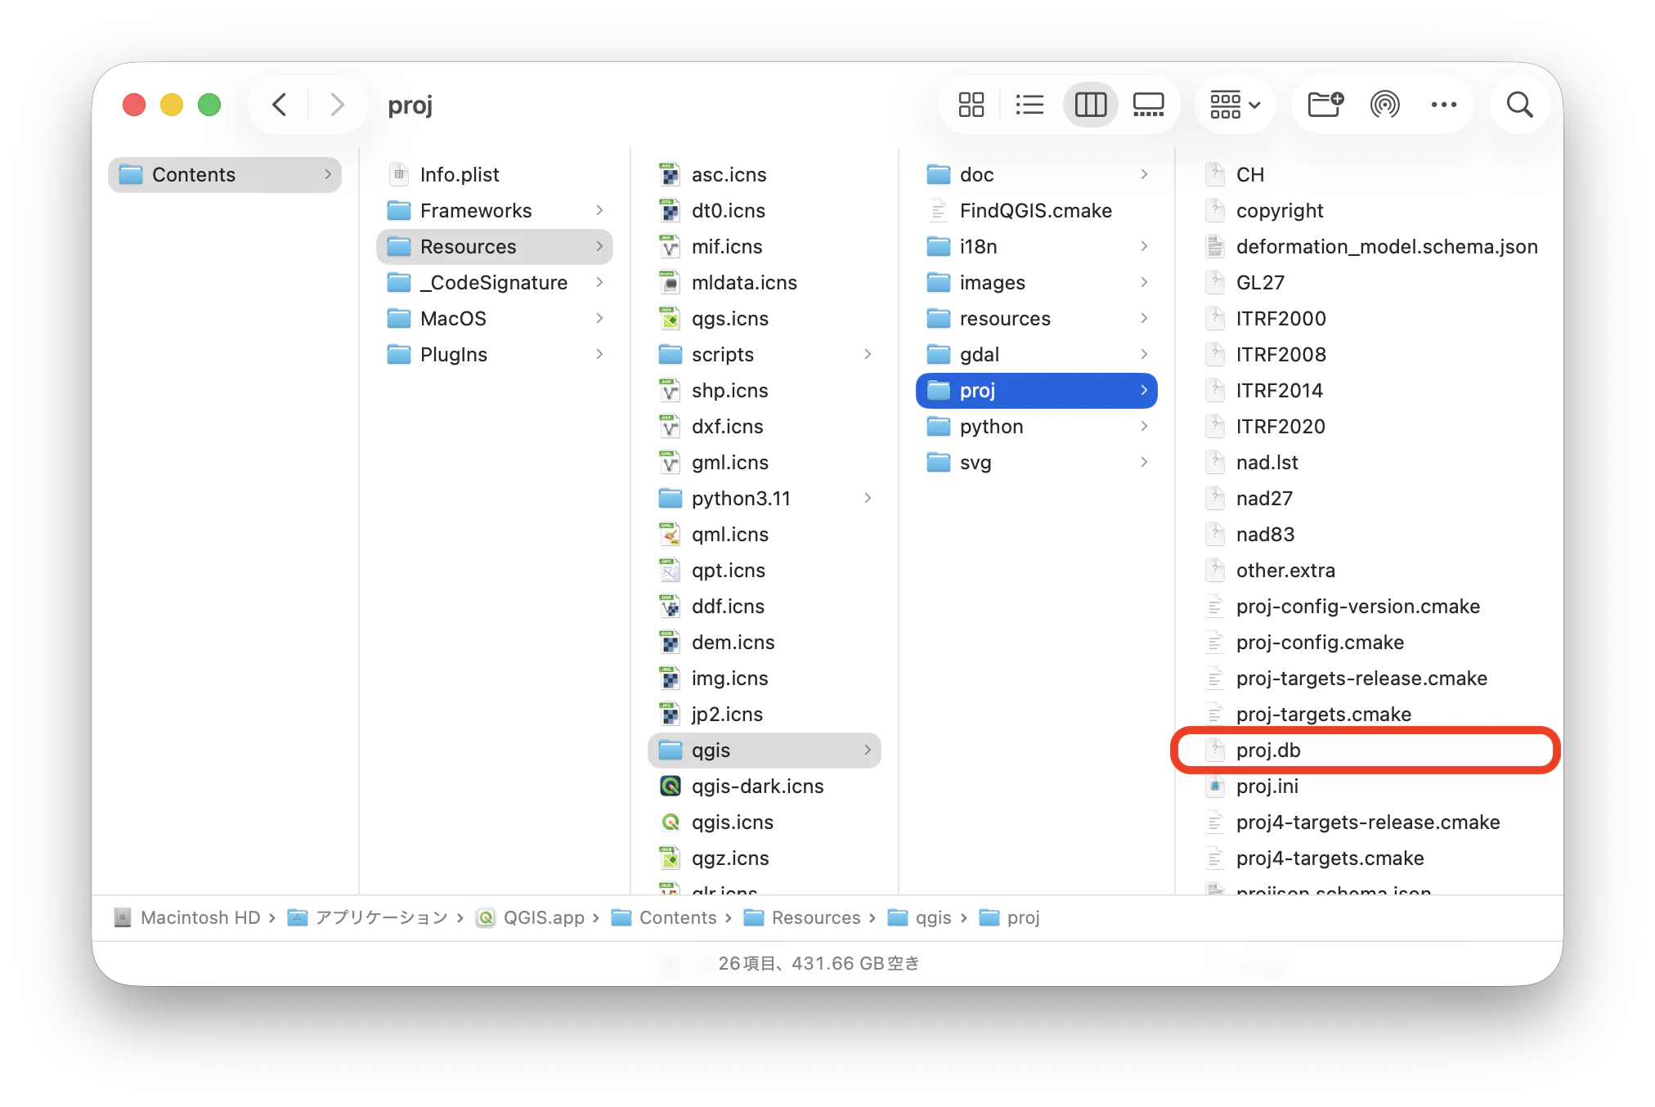The image size is (1655, 1107).
Task: Select the dt0.icns file icon
Action: click(x=671, y=211)
